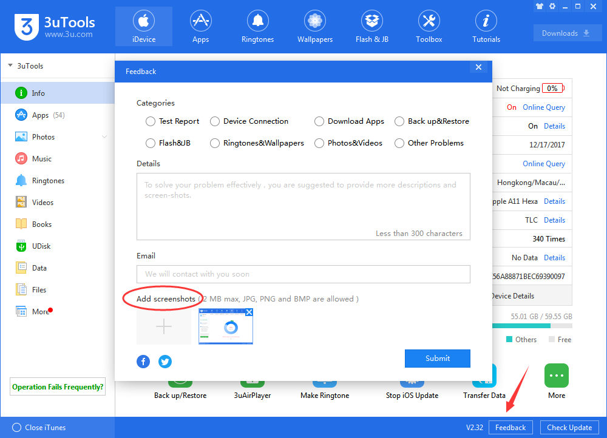Open Music in the sidebar
The width and height of the screenshot is (607, 438).
[58, 159]
